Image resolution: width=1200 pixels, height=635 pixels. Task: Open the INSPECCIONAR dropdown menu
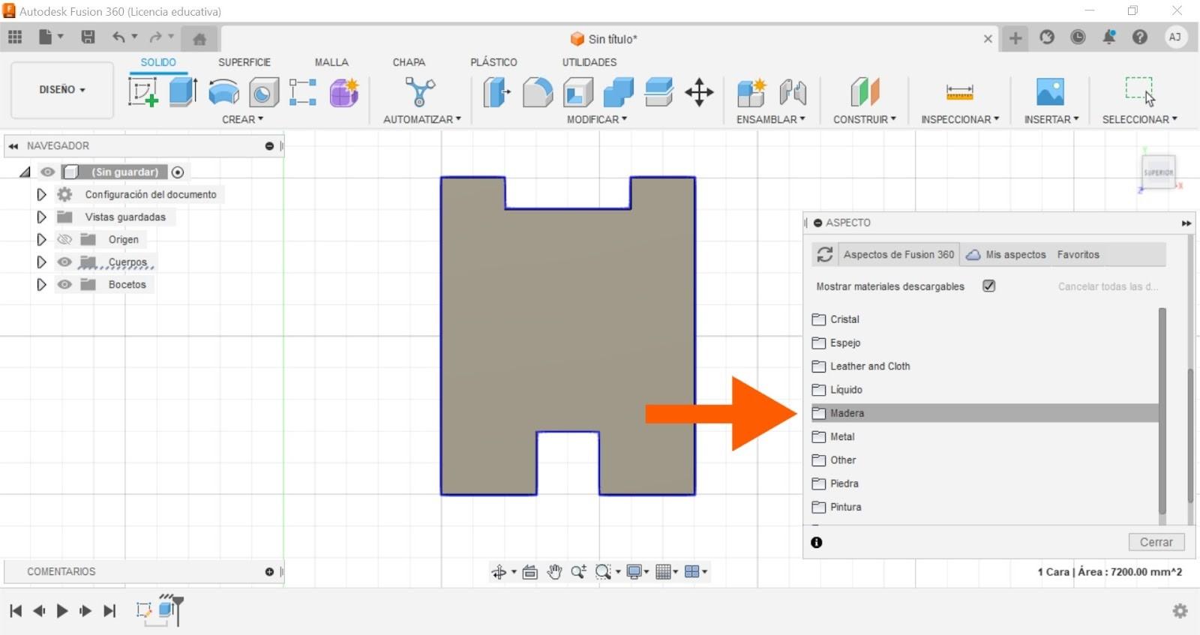(960, 119)
